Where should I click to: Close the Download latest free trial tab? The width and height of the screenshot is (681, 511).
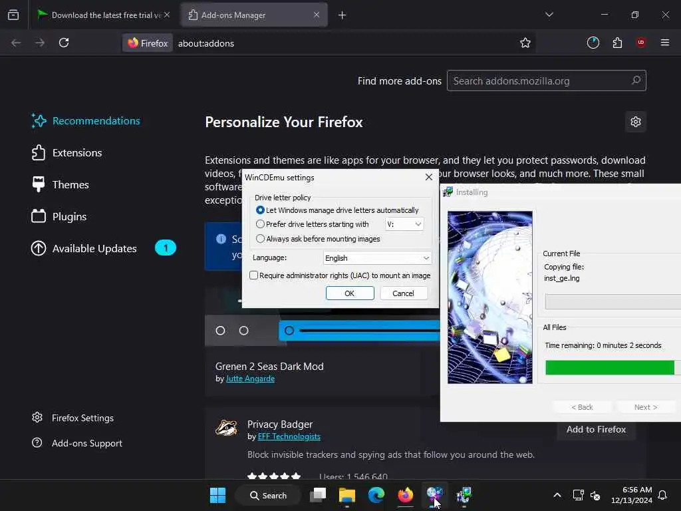tap(167, 15)
